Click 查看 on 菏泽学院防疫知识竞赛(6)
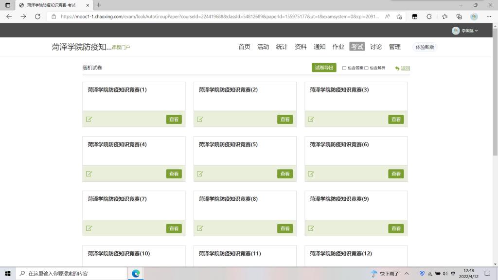The height and width of the screenshot is (280, 498). (396, 174)
